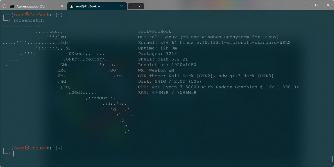The height and width of the screenshot is (167, 334).
Task: Click the shield icon in the title bar
Action: coord(4,6)
